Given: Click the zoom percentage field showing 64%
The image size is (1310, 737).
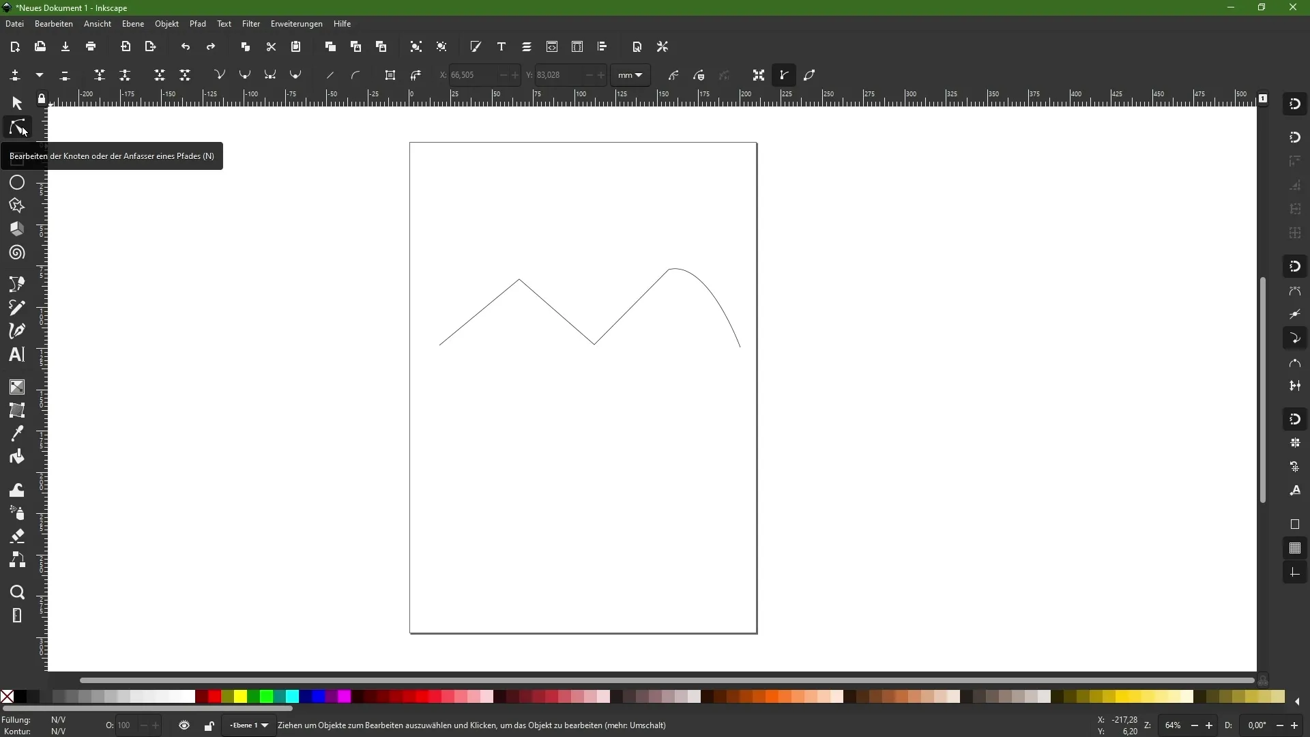Looking at the screenshot, I should tap(1173, 725).
